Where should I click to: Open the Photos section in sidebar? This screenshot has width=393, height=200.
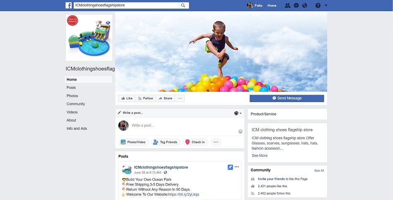[x=72, y=96]
